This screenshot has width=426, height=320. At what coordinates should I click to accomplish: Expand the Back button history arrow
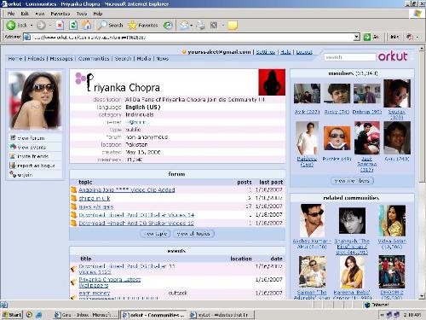pyautogui.click(x=32, y=26)
